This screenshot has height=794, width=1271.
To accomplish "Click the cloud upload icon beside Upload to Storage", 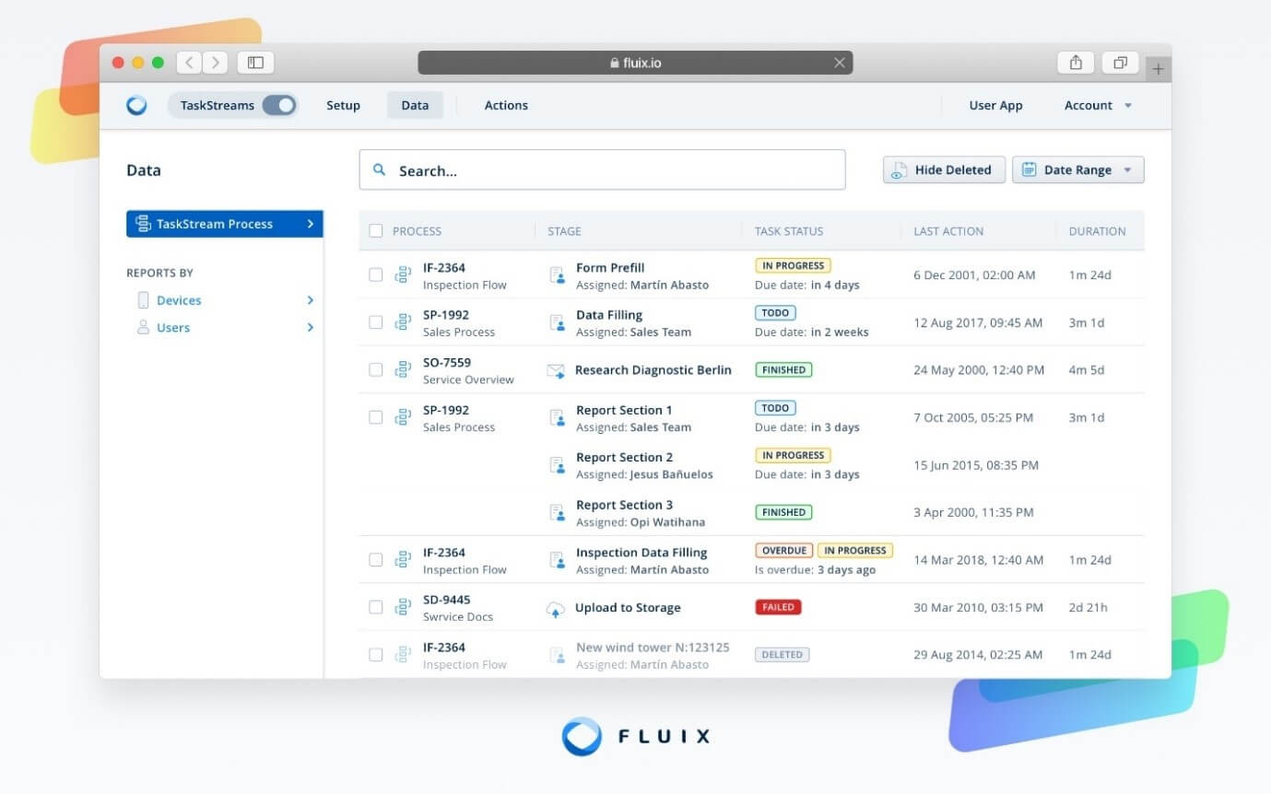I will point(556,609).
